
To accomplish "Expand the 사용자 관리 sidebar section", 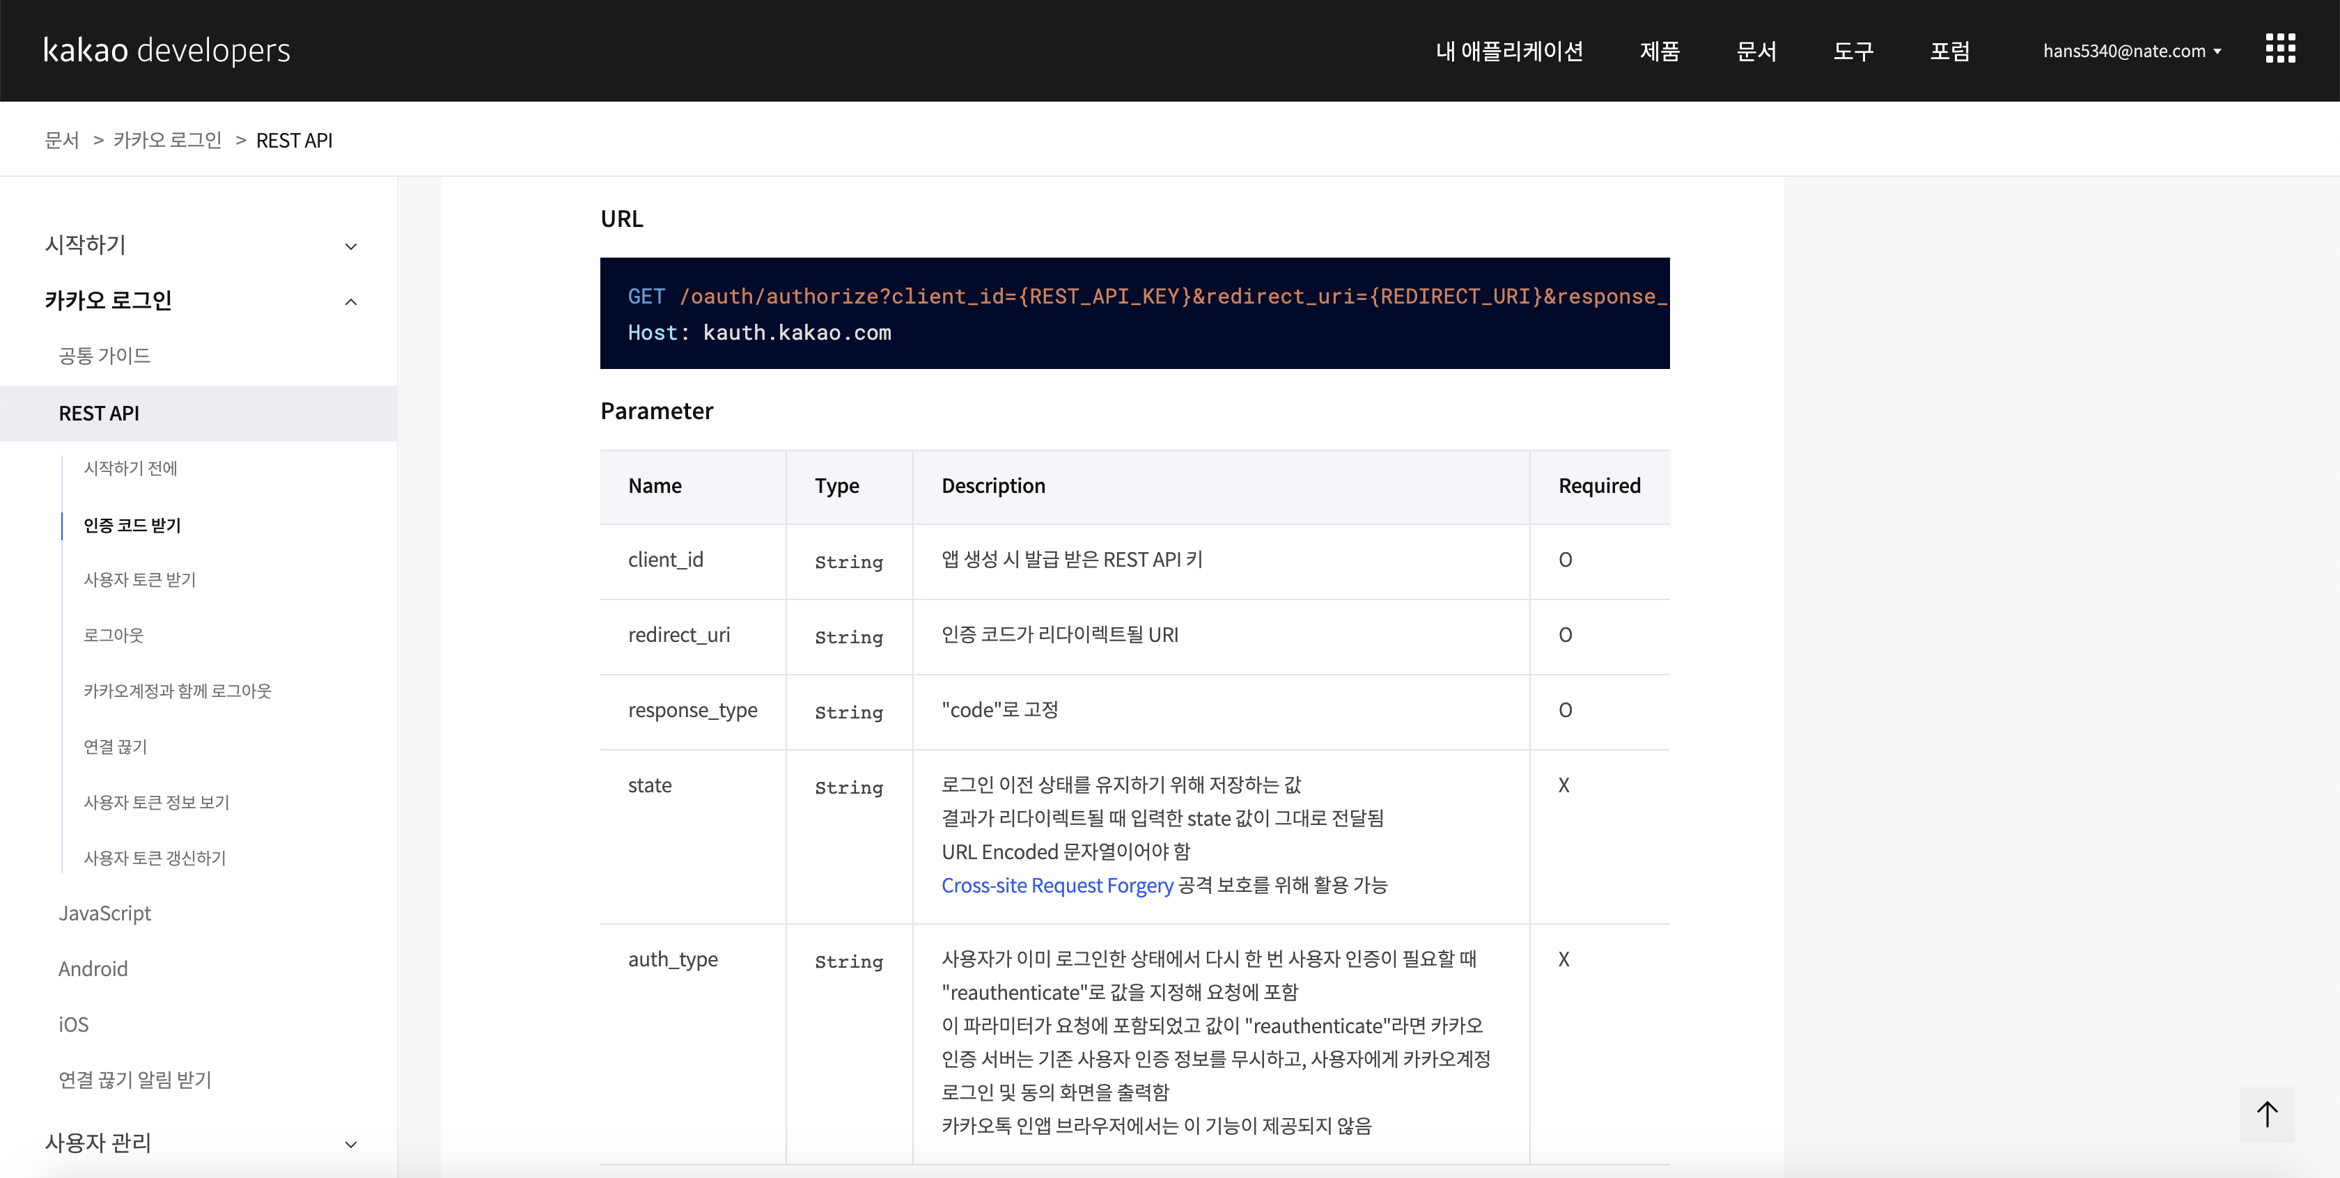I will point(200,1142).
